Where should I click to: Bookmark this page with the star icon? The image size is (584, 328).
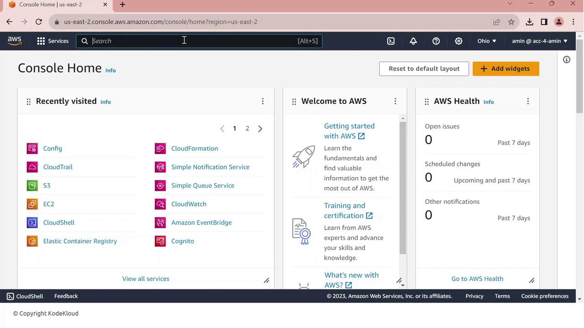511,22
